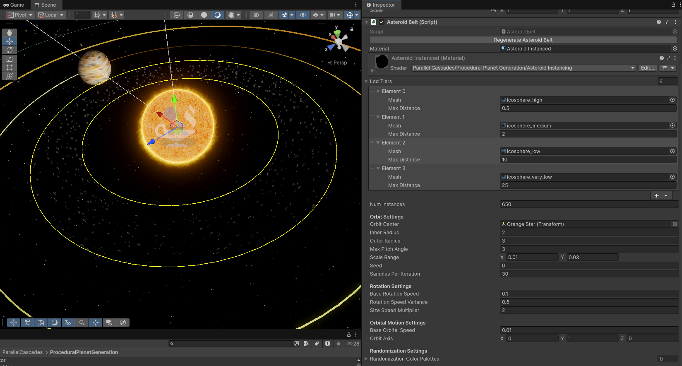
Task: Disable the Asteroid Belt script checkbox
Action: (382, 22)
